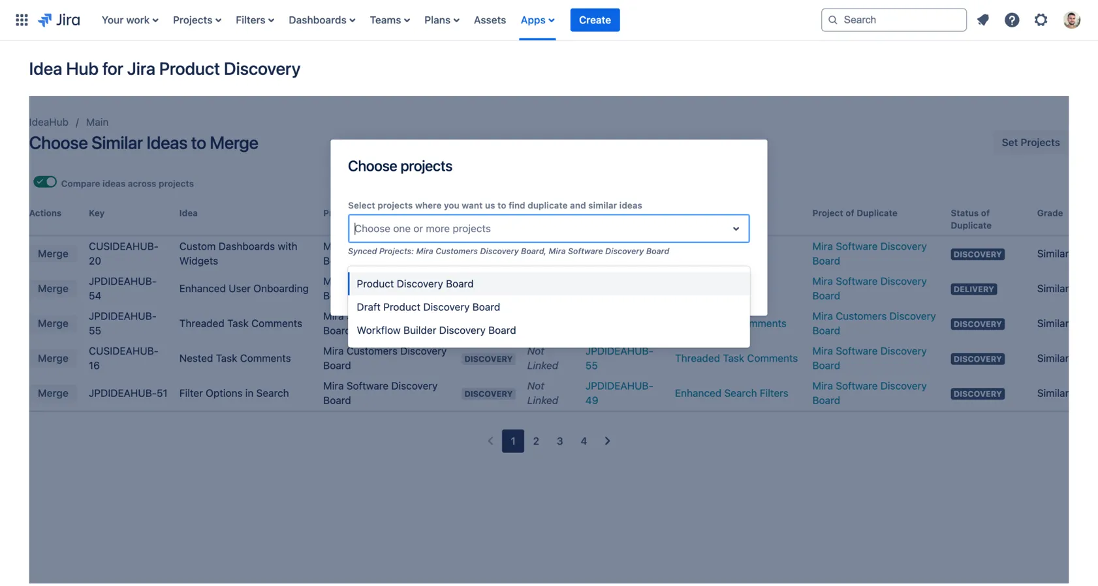Toggle Compare ideas across projects
Viewport: 1098px width, 586px height.
pos(45,182)
